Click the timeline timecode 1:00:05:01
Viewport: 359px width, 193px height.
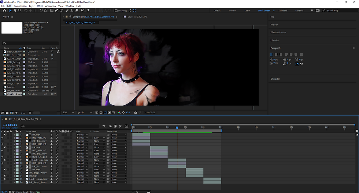point(10,125)
